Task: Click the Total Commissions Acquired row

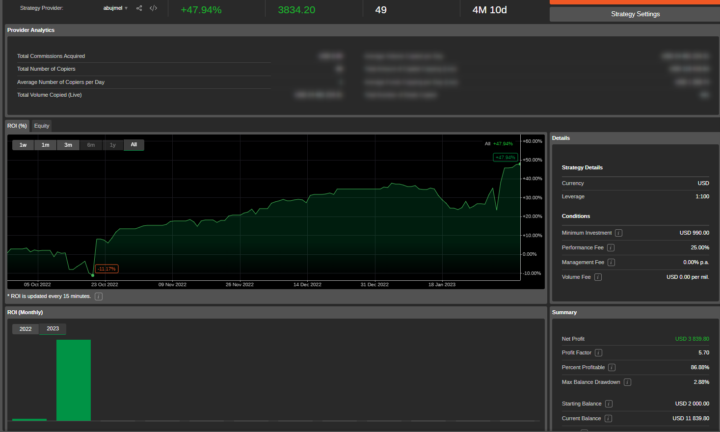Action: click(144, 56)
